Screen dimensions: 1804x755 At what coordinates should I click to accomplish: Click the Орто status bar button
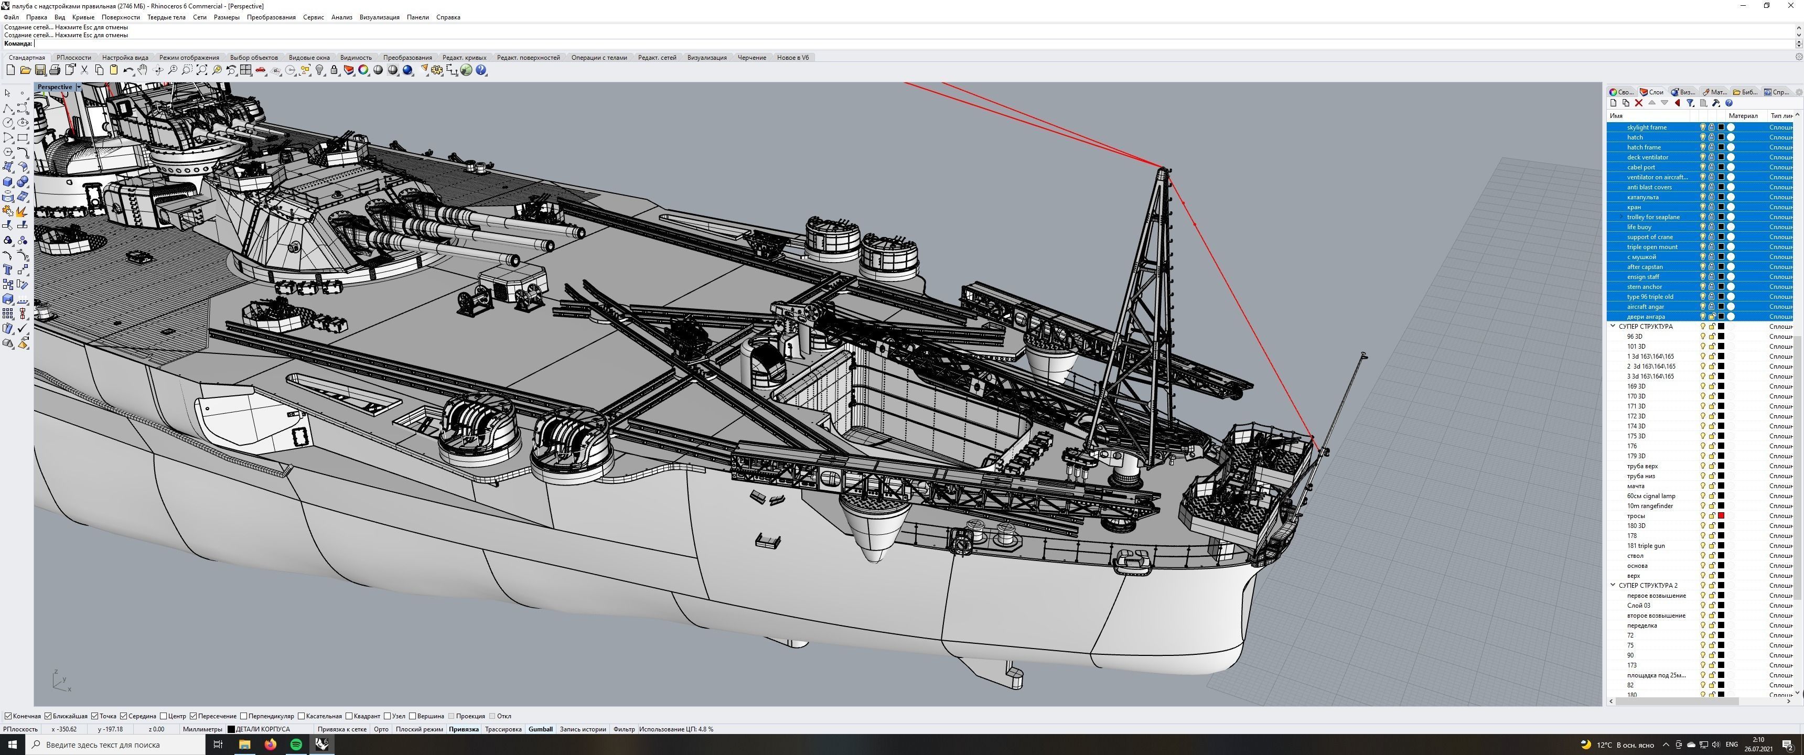[x=381, y=729]
